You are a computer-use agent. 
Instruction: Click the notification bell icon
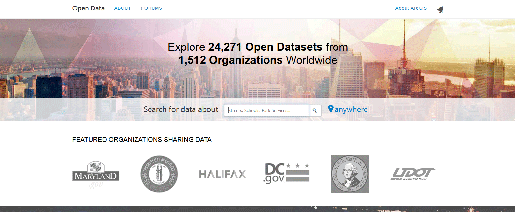coord(440,9)
